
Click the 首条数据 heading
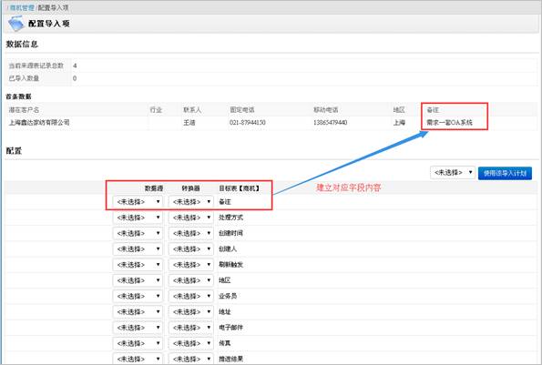click(18, 96)
